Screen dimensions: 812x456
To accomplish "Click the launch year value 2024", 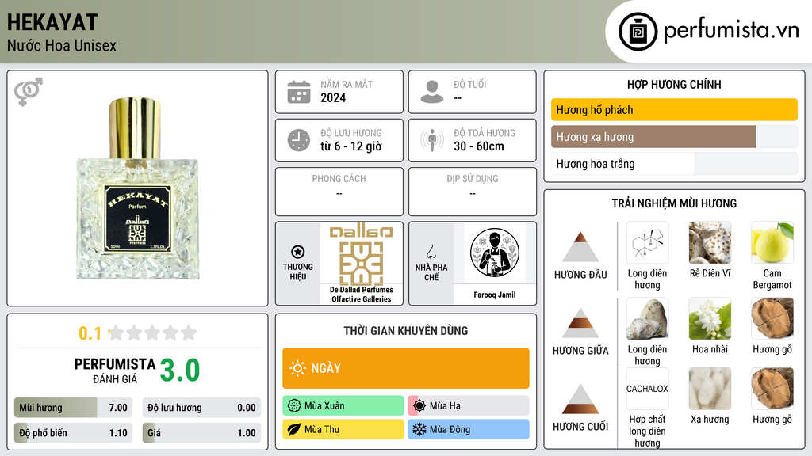I will click(333, 97).
